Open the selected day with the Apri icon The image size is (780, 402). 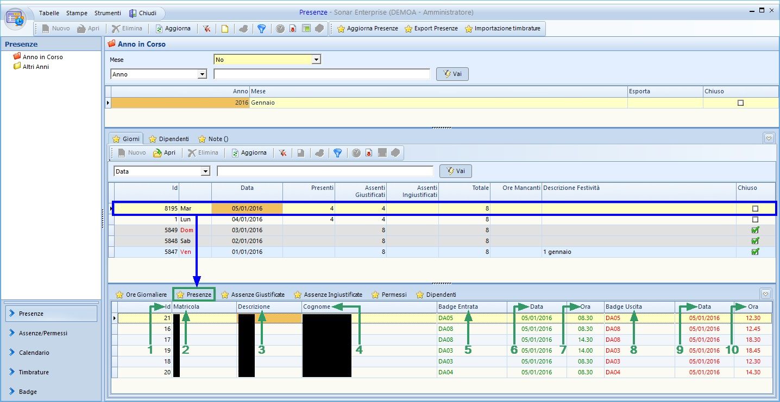pos(164,153)
